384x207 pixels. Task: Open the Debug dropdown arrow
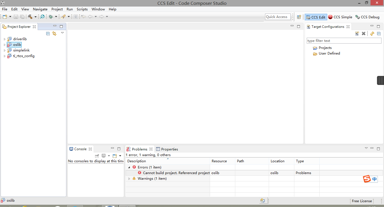pyautogui.click(x=56, y=17)
